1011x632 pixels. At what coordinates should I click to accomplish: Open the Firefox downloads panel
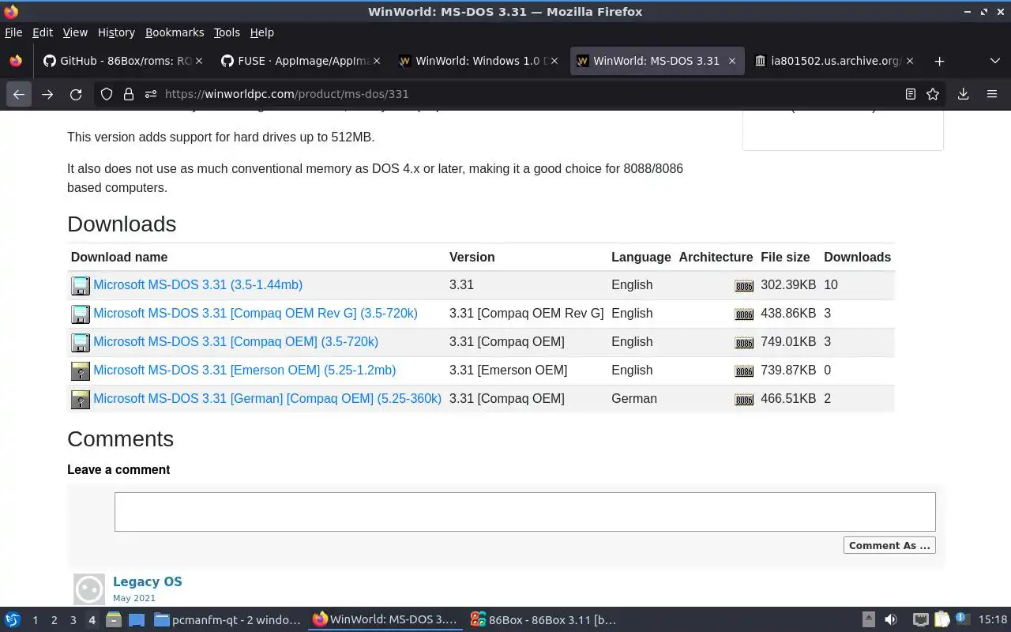(x=963, y=94)
